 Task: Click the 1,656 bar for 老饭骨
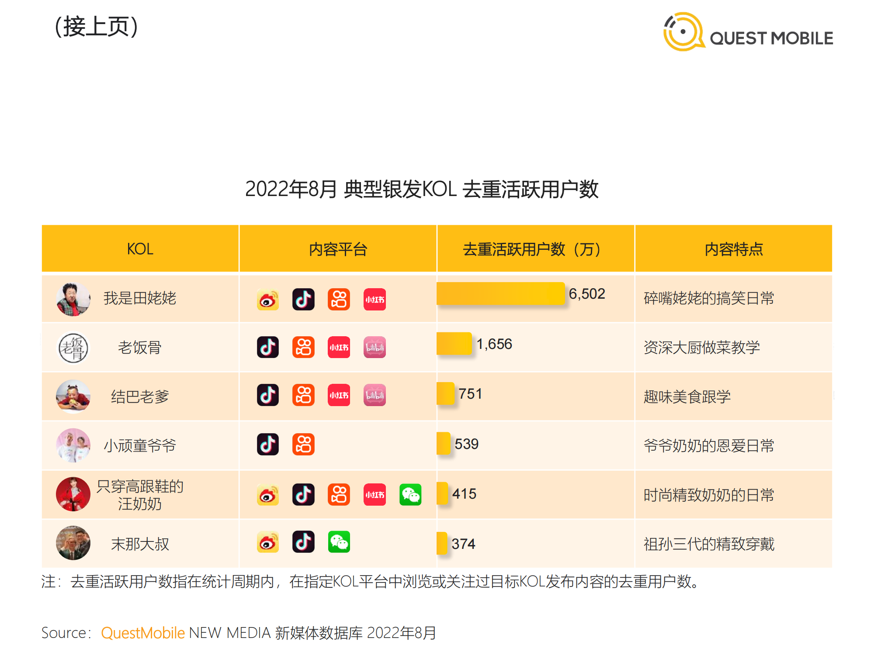tap(454, 344)
